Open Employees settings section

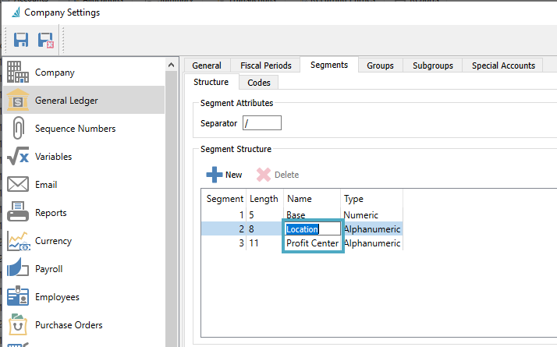[57, 297]
